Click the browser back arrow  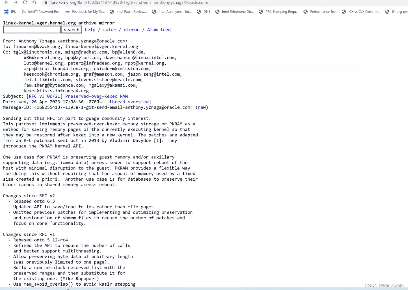(x=6, y=2)
